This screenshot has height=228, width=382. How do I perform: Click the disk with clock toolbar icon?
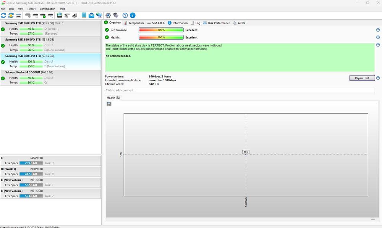pyautogui.click(x=35, y=15)
